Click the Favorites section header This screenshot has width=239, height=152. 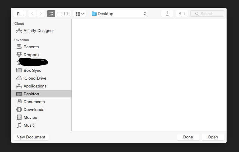[x=21, y=40]
